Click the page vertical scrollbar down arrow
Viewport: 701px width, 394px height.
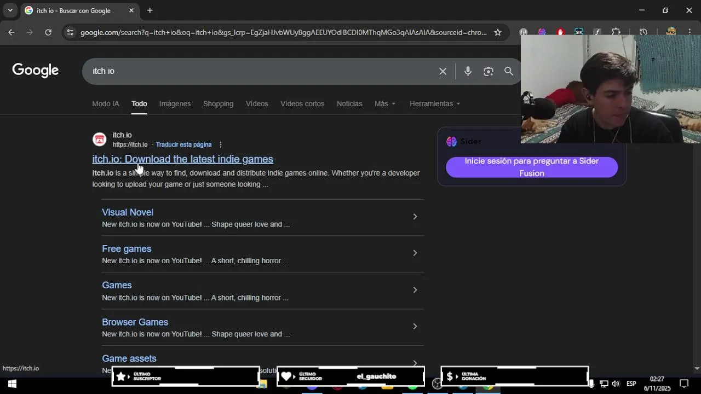click(x=697, y=369)
